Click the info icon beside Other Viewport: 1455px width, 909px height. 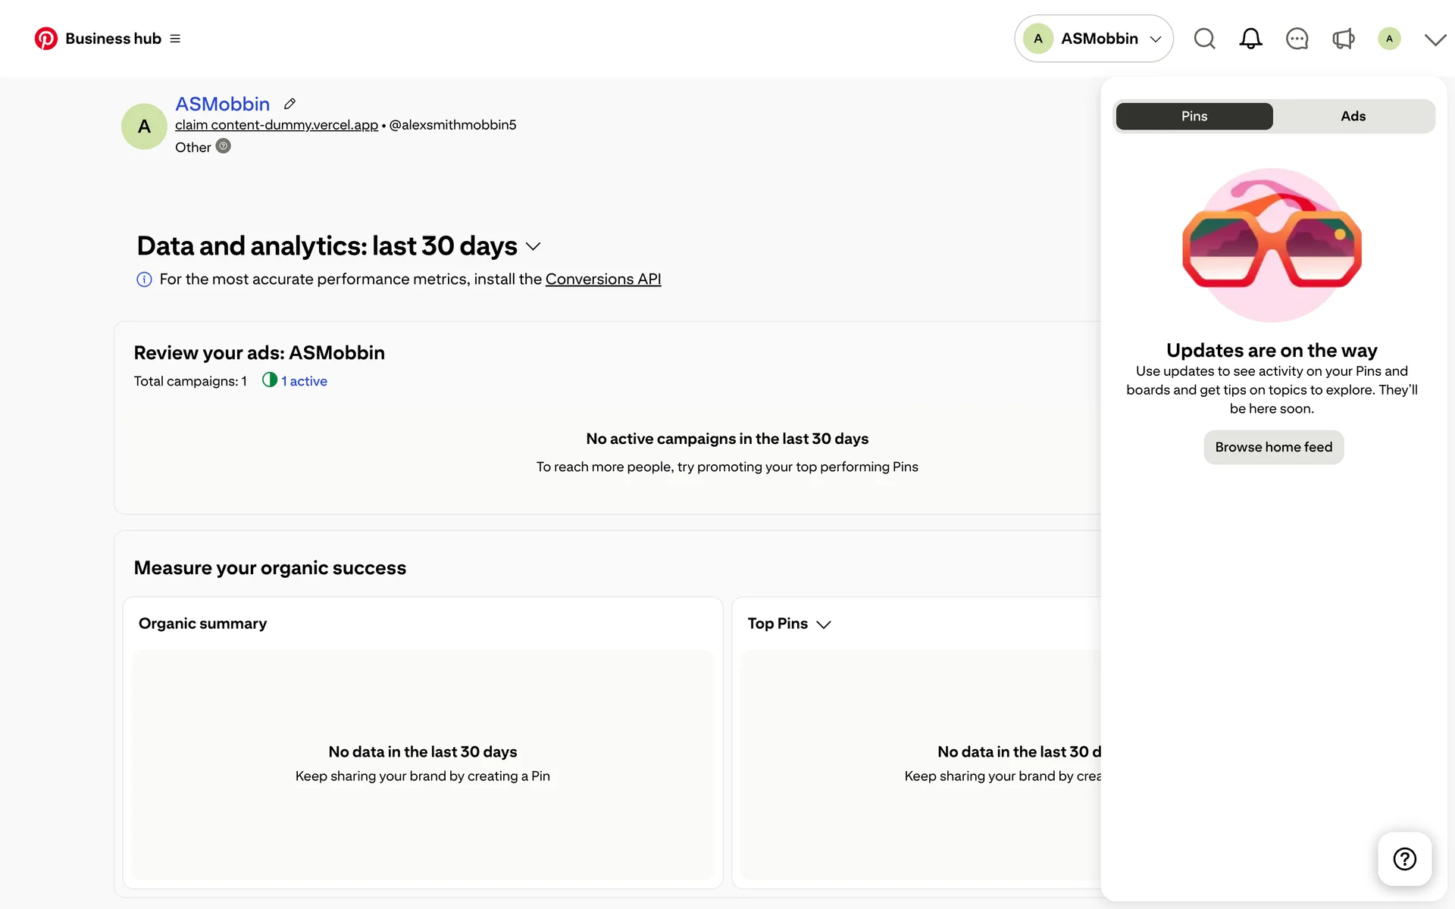pos(223,146)
